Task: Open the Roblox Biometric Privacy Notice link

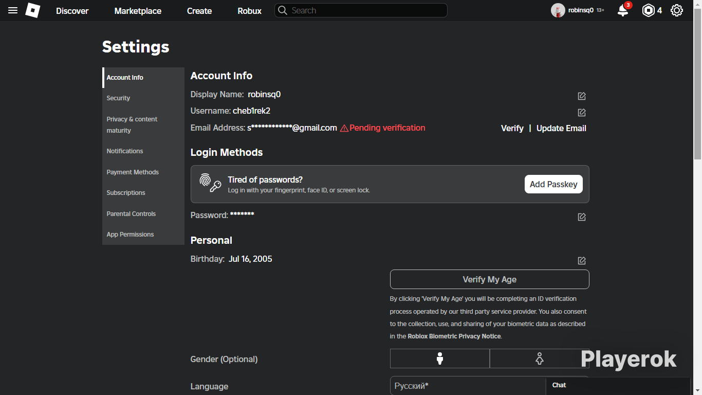Action: pyautogui.click(x=454, y=336)
